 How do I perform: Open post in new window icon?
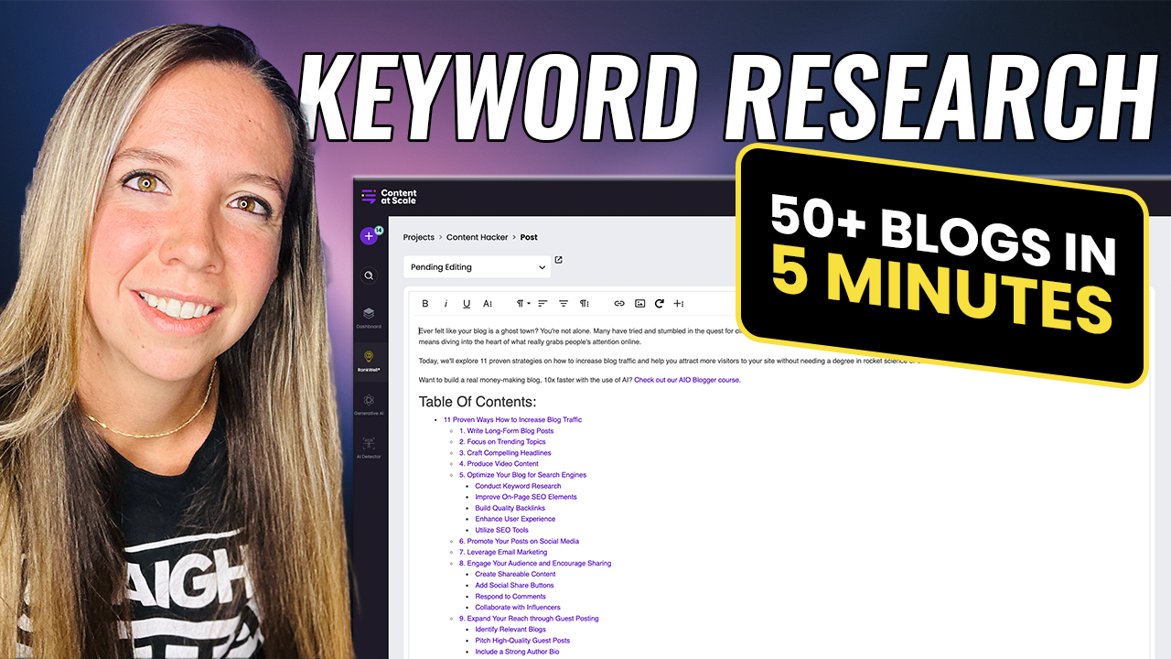coord(559,260)
